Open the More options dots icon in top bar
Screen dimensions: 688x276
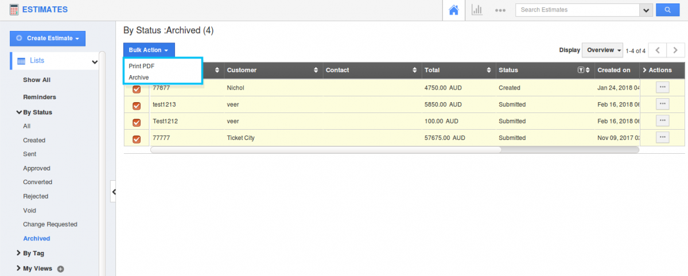click(x=500, y=10)
